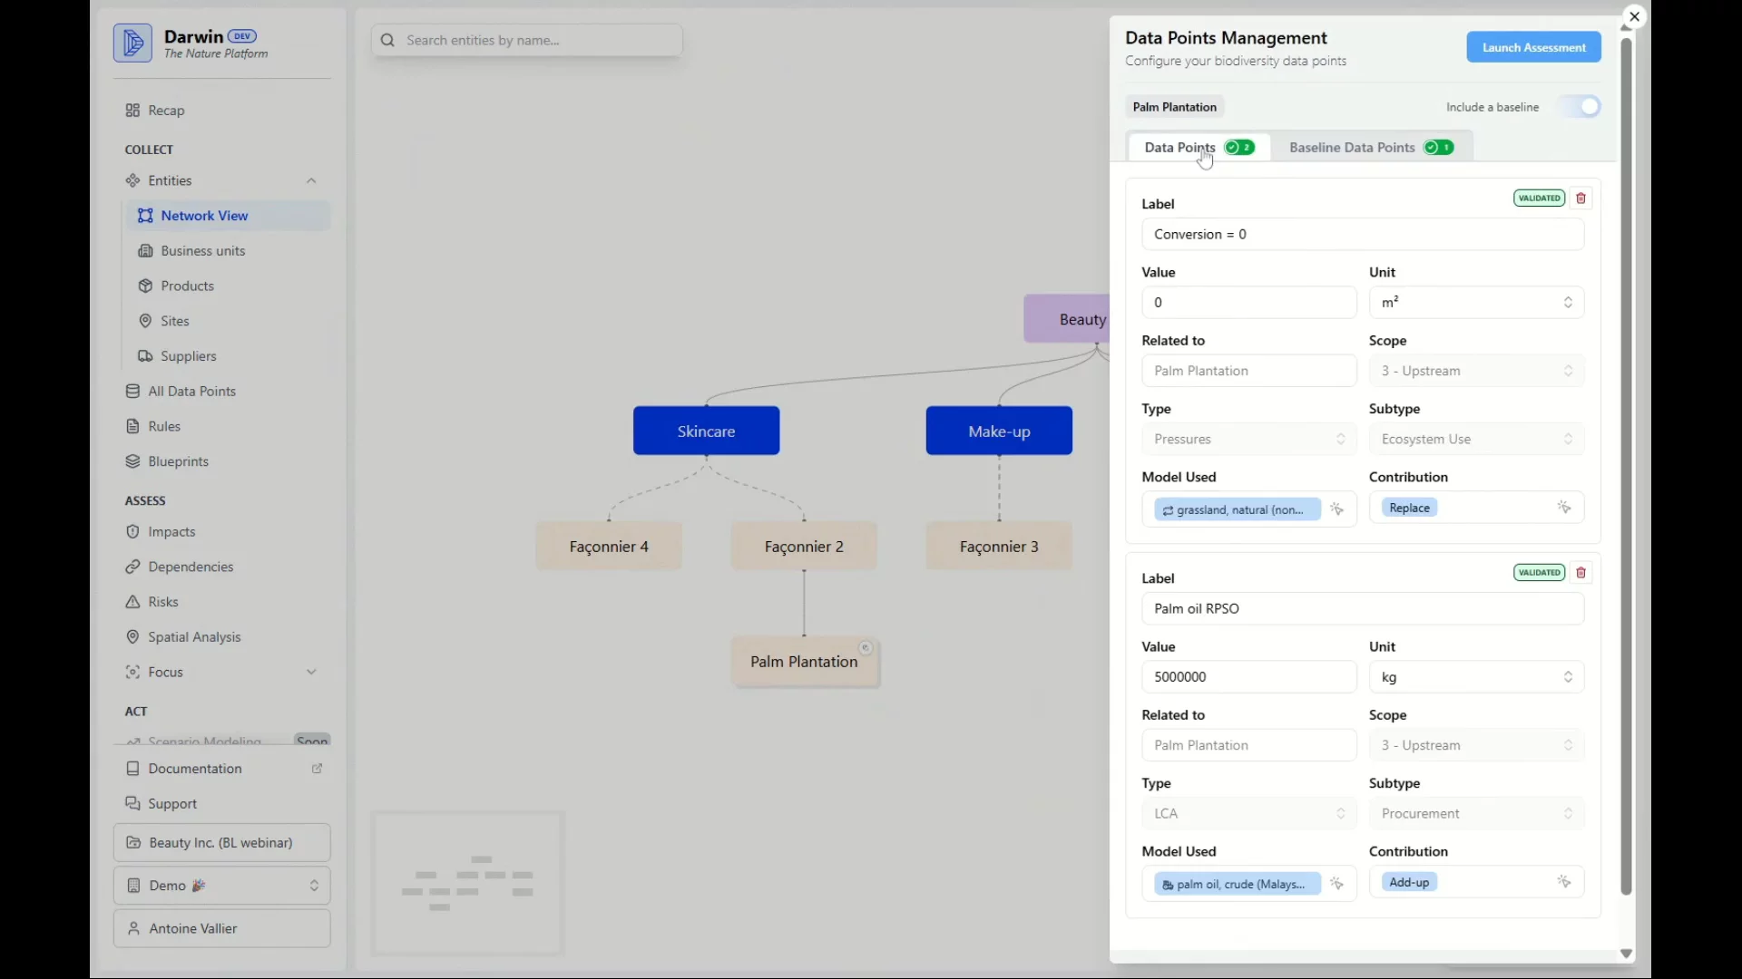Delete the Conversion = 0 data point

tap(1581, 199)
